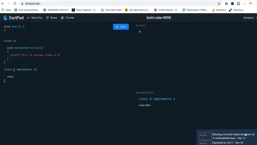The width and height of the screenshot is (257, 145).
Task: Click the Documentation panel label
Action: [145, 93]
